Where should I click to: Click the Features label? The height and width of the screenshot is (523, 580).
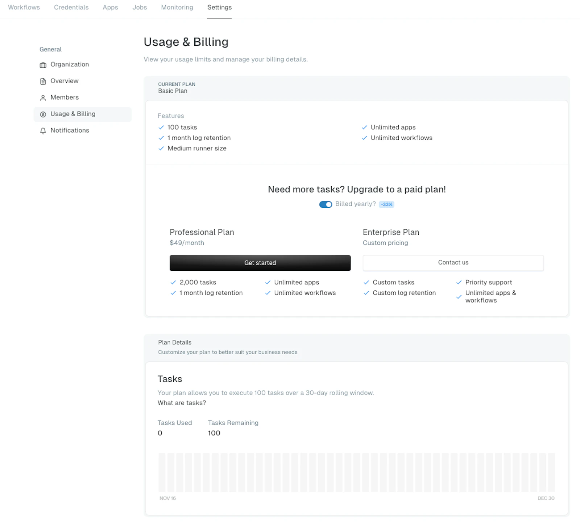click(x=171, y=116)
